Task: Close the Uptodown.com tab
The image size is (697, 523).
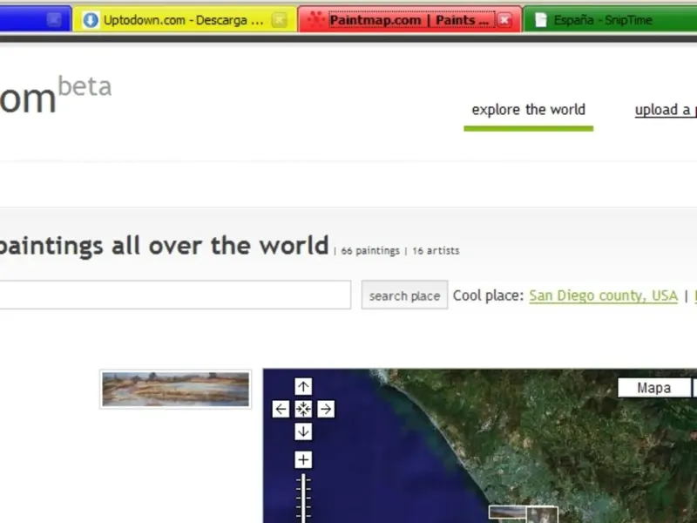Action: point(280,19)
